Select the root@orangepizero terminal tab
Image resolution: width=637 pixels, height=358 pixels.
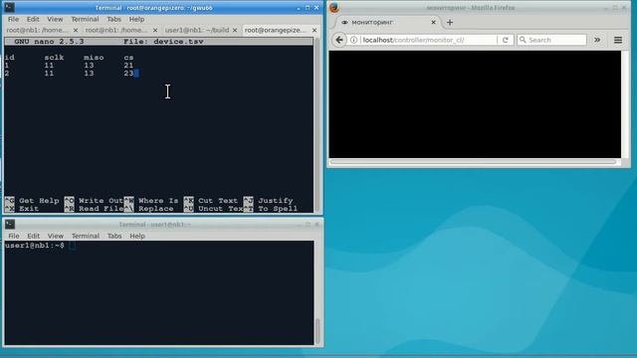pyautogui.click(x=276, y=30)
